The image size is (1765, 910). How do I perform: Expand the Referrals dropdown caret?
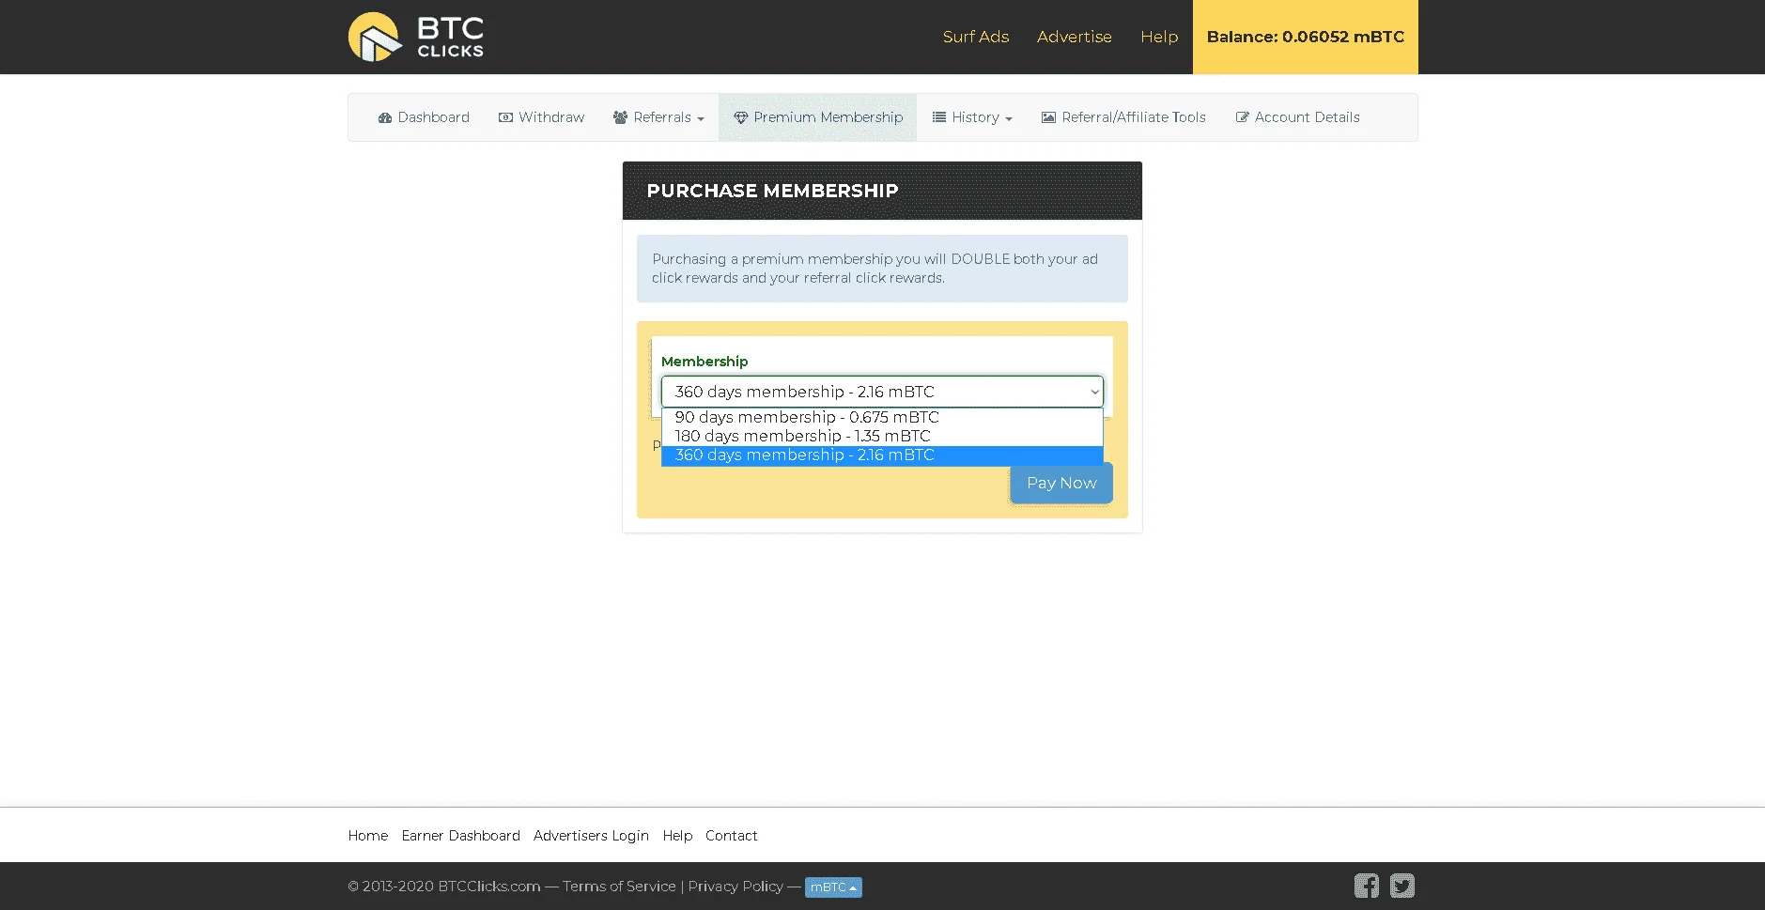(701, 119)
